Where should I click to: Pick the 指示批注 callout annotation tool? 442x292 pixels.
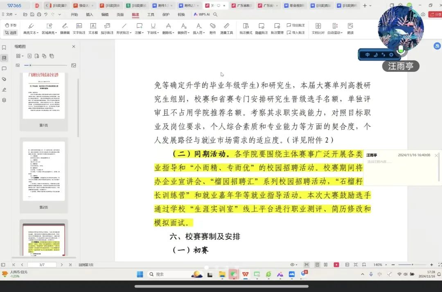pyautogui.click(x=107, y=29)
